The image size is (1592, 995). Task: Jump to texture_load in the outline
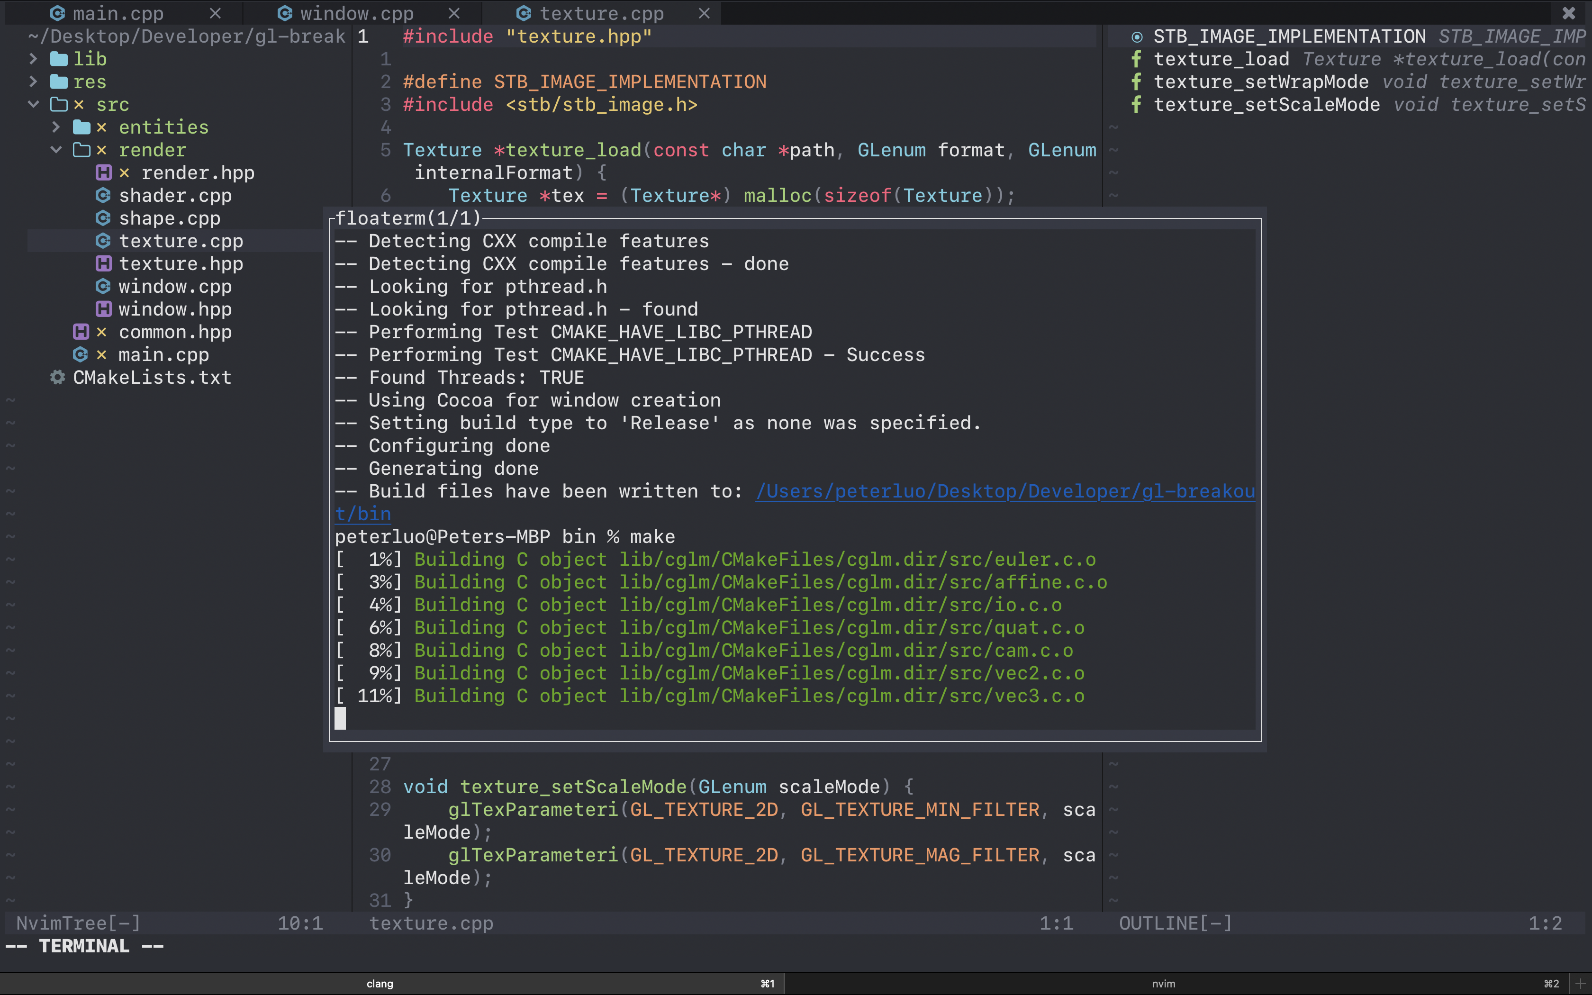tap(1221, 59)
